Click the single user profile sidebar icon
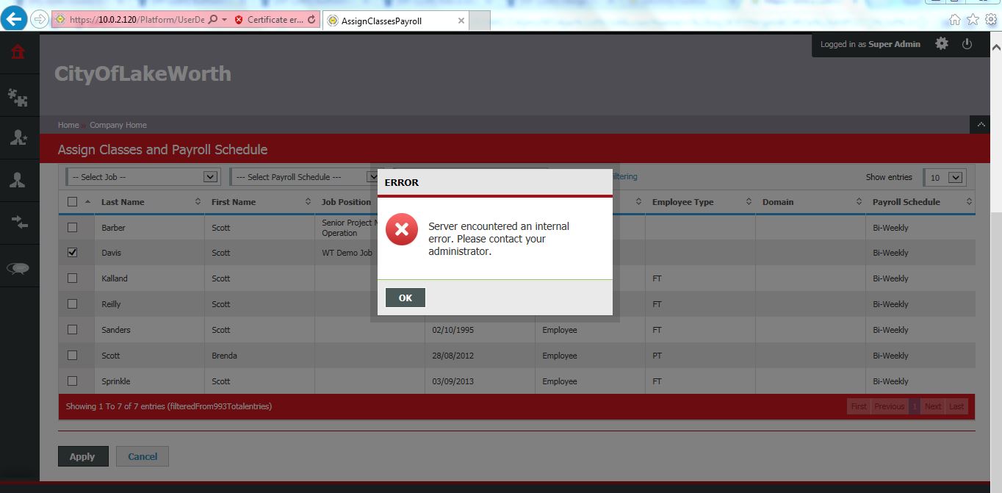Image resolution: width=1002 pixels, height=493 pixels. tap(18, 181)
